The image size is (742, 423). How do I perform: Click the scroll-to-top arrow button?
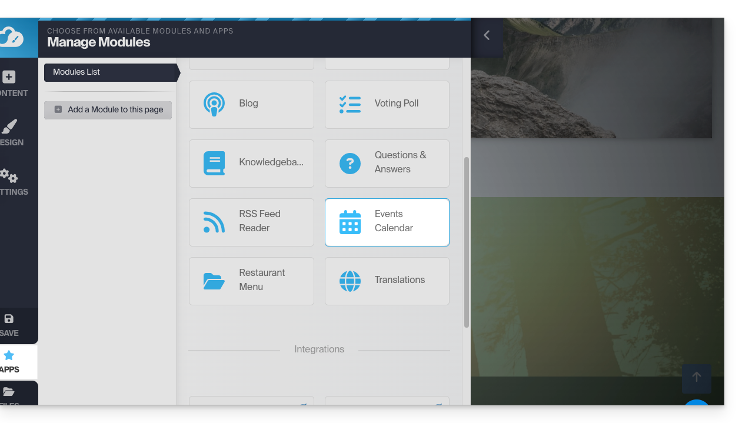click(x=697, y=378)
